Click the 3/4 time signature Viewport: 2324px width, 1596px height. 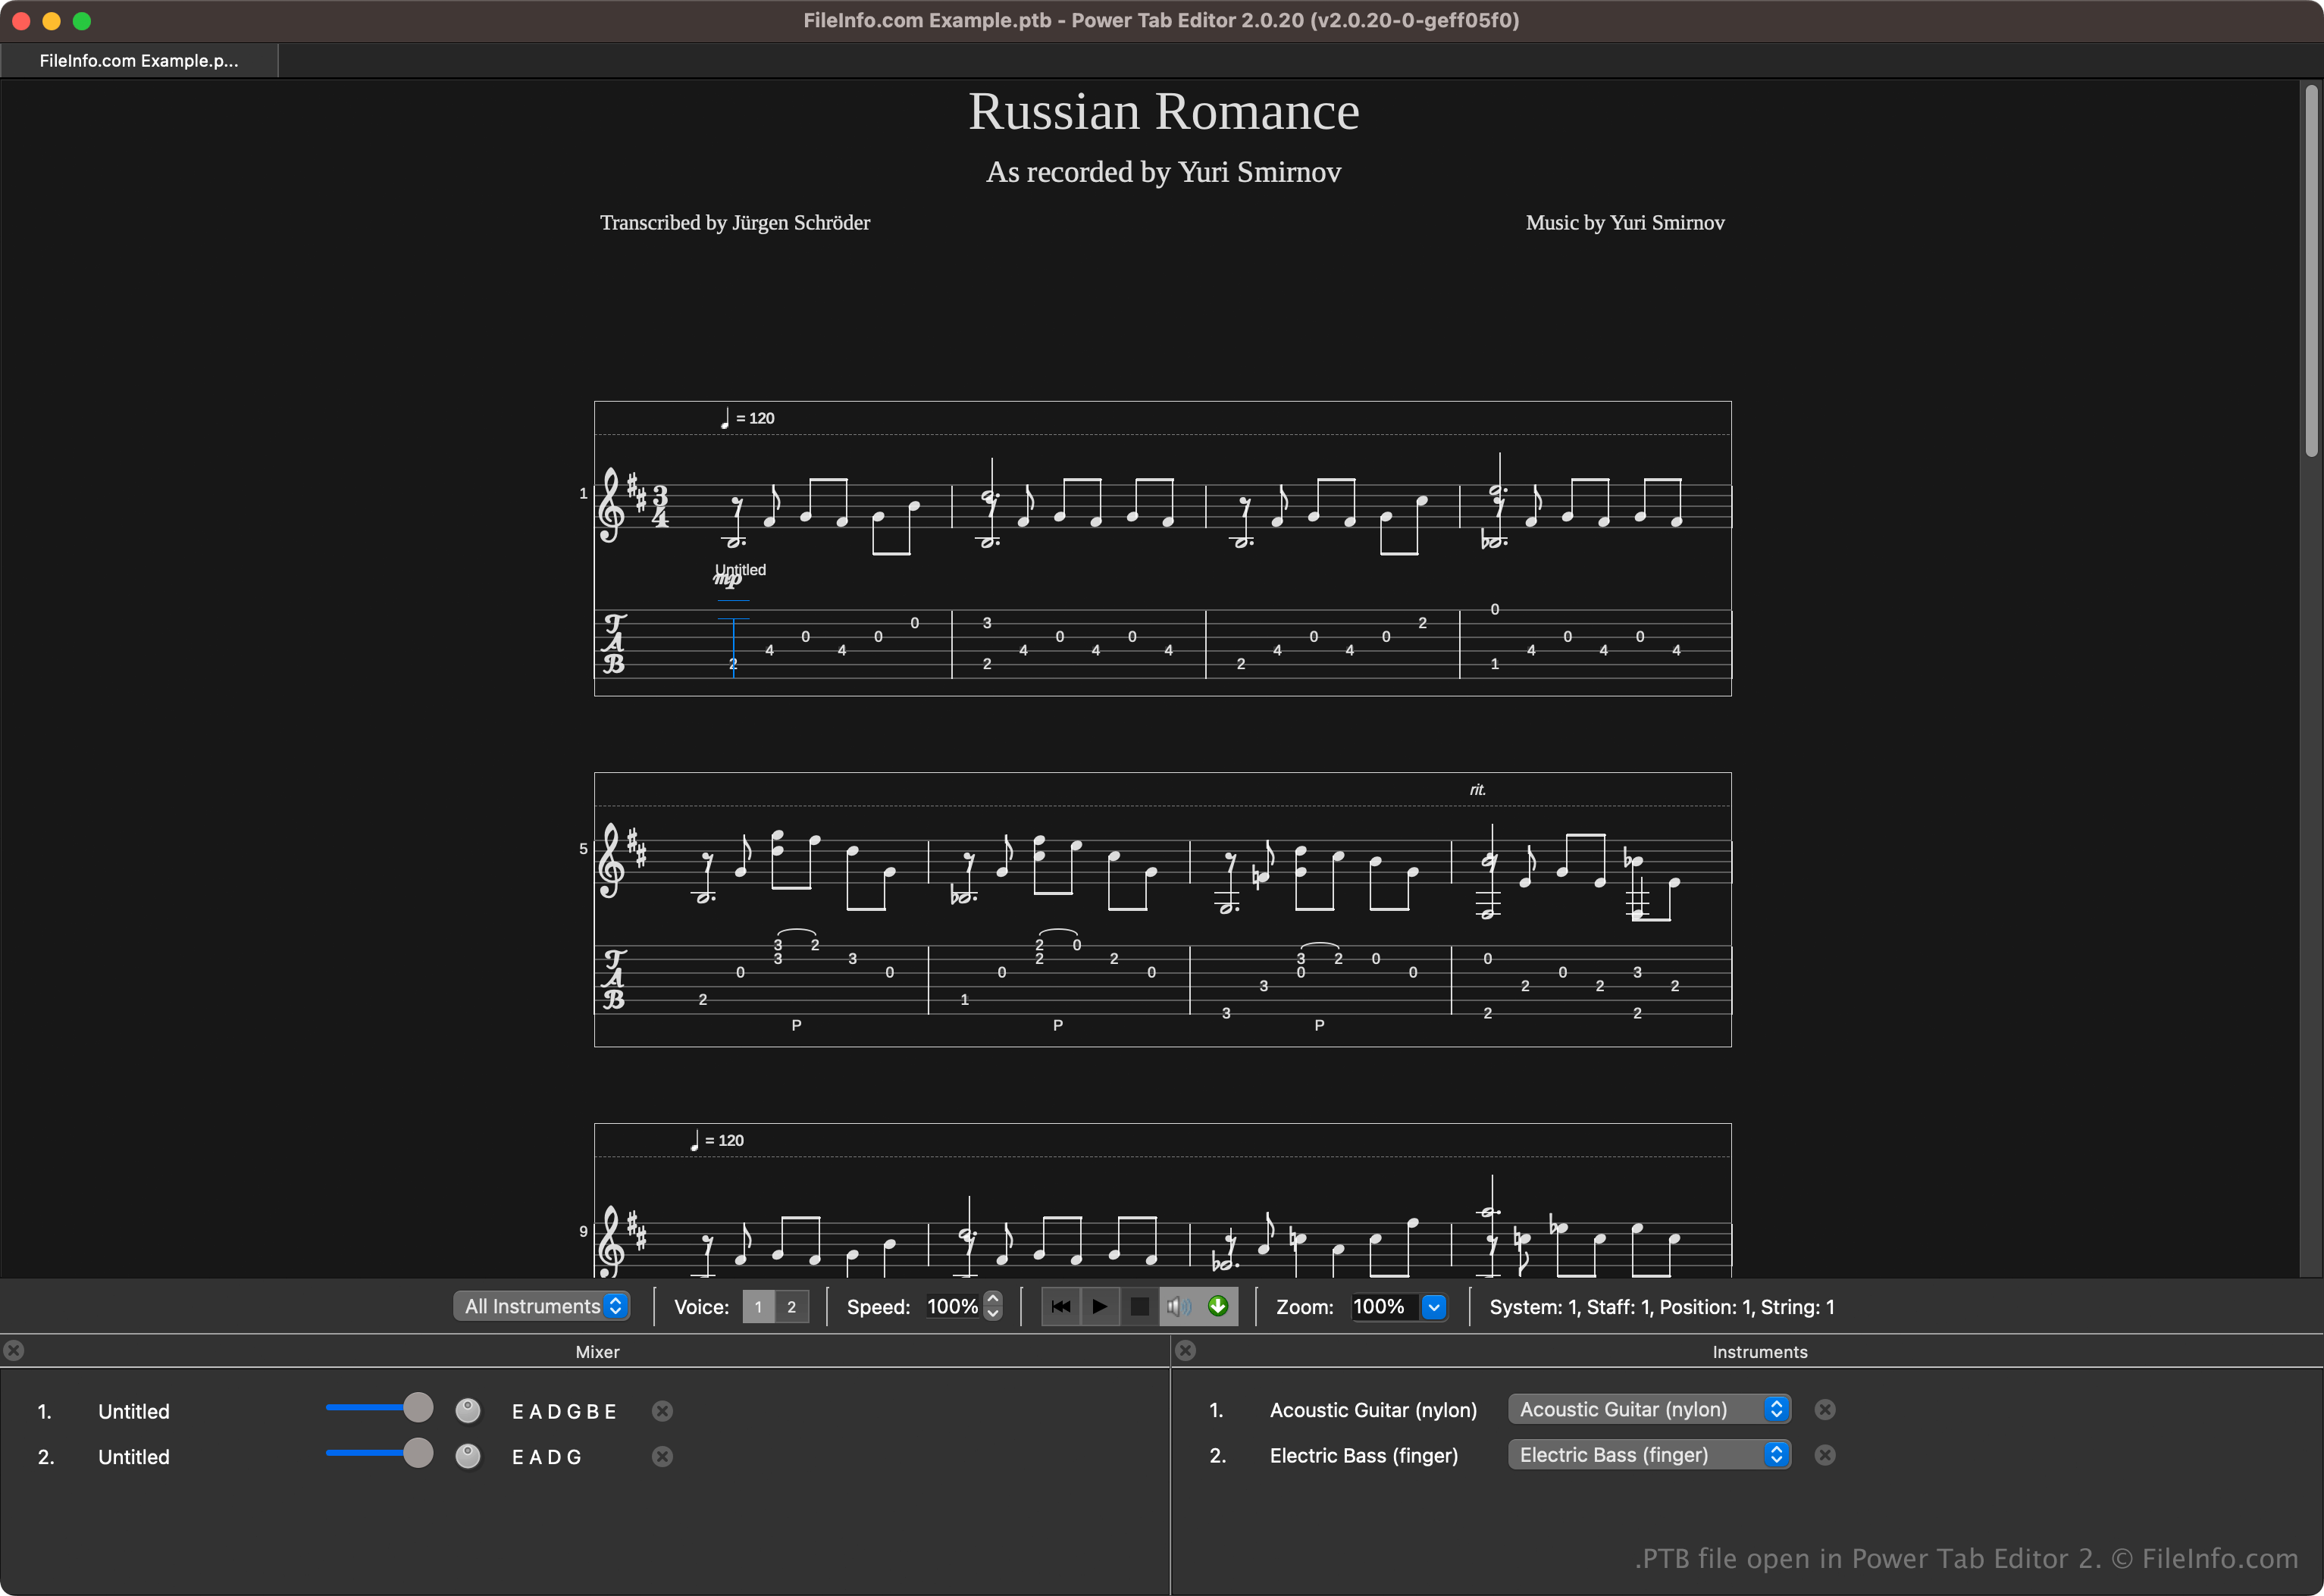660,507
